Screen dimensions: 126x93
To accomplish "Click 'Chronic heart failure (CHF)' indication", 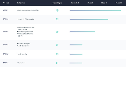I will point(25,35).
